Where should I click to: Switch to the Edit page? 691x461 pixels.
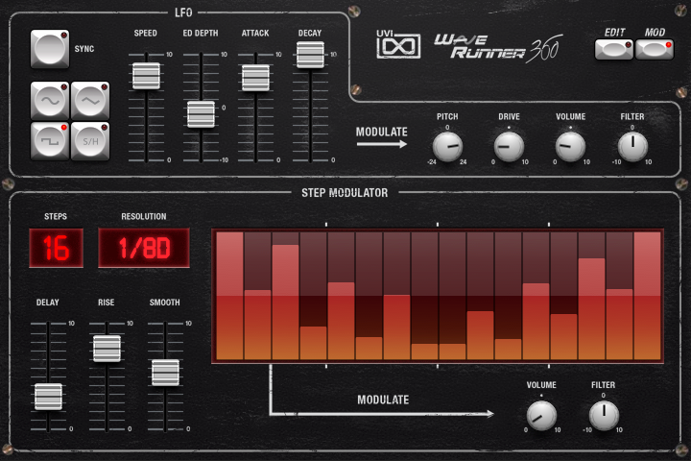pyautogui.click(x=613, y=49)
